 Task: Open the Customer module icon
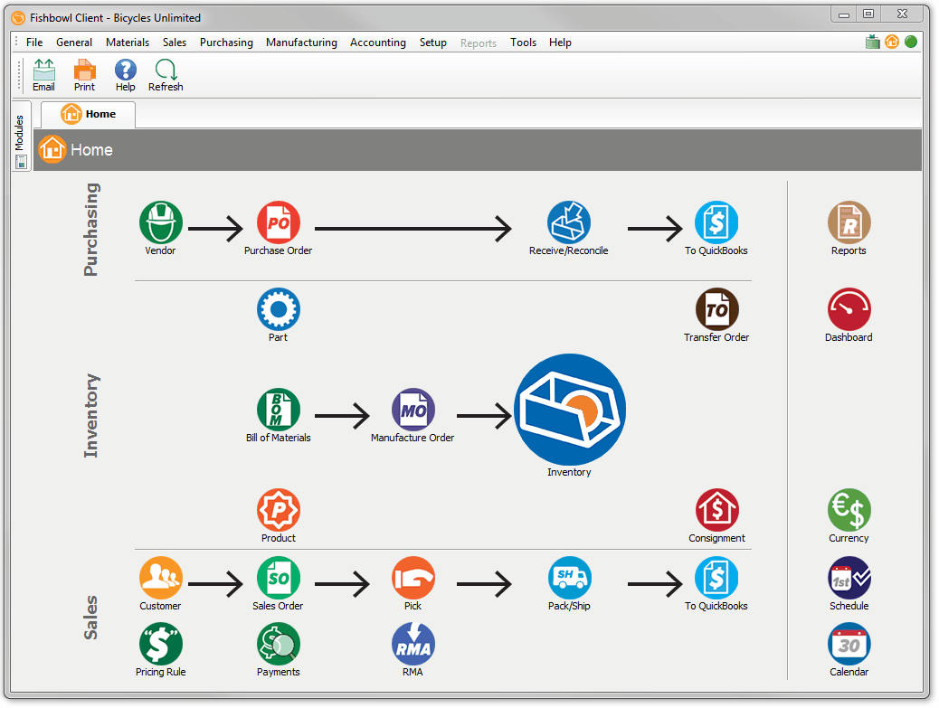[x=160, y=578]
